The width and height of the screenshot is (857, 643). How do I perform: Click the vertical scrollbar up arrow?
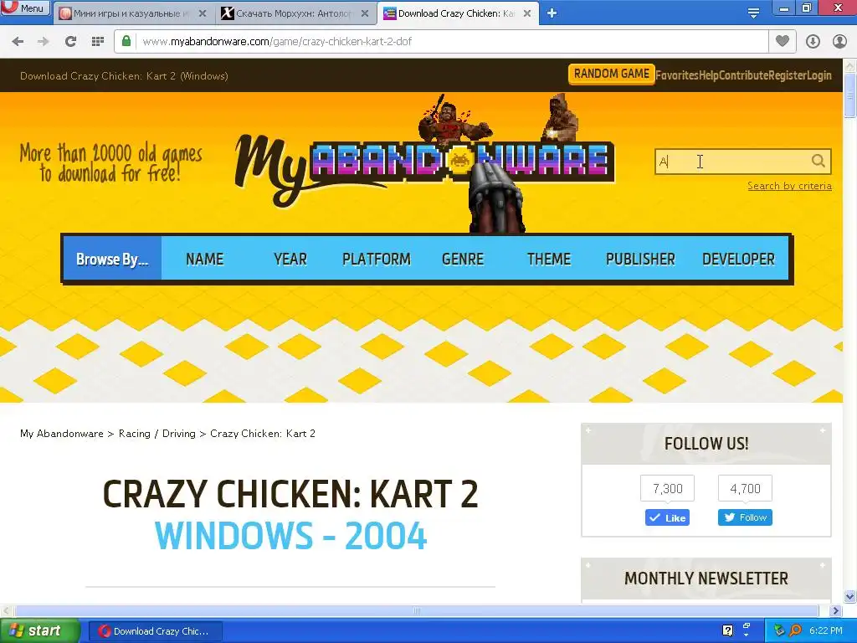(x=850, y=65)
